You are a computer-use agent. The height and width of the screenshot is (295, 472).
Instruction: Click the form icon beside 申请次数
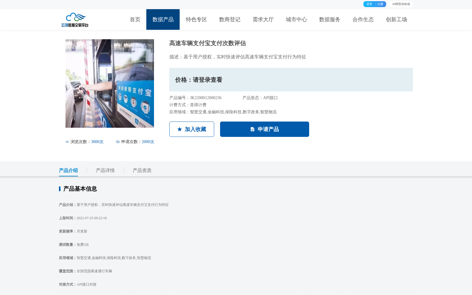pos(118,142)
